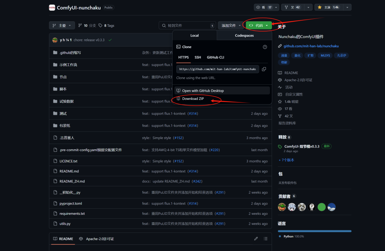Open the dropdown arrow beside 看 17

pyautogui.click(x=276, y=7)
